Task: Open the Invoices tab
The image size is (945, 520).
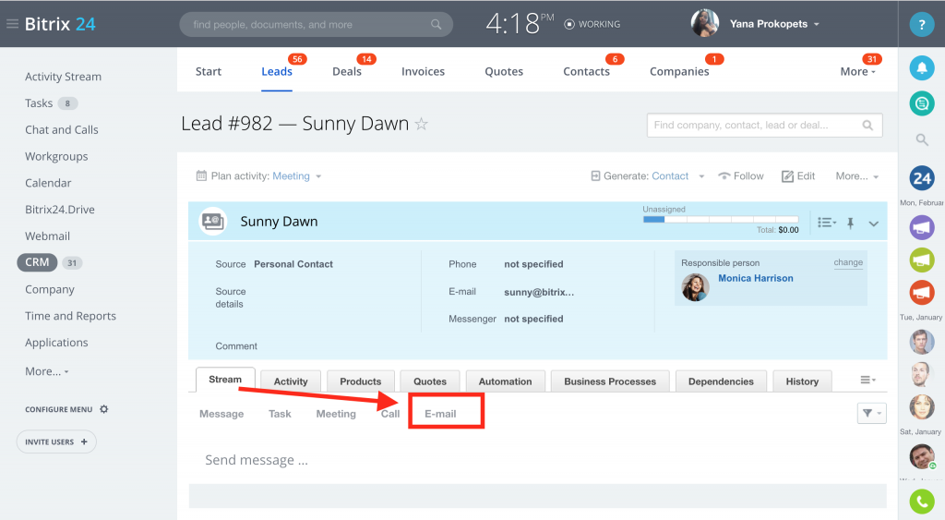Action: click(423, 71)
